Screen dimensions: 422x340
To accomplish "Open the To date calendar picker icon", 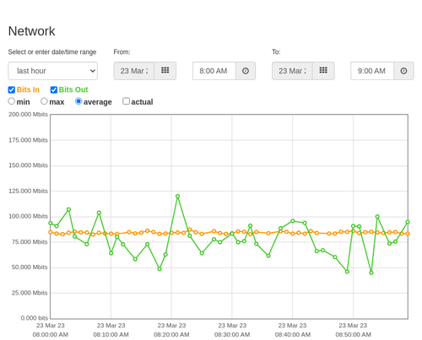I will [323, 71].
